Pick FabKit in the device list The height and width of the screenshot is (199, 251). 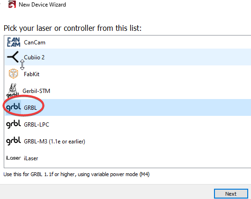pos(31,74)
